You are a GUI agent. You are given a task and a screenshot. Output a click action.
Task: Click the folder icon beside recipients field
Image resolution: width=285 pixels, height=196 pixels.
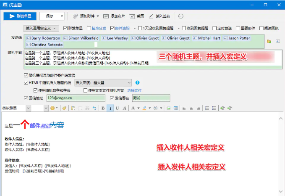(269, 41)
